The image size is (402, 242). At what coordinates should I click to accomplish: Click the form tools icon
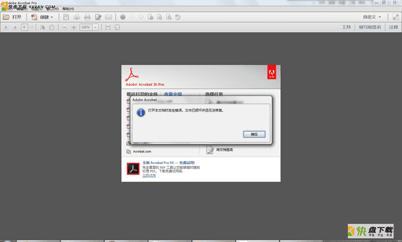pos(178,17)
